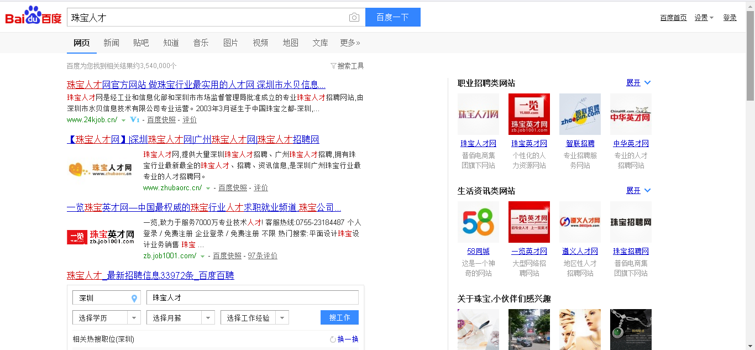Screen dimensions: 755x350
Task: Open camera image search icon
Action: (x=354, y=17)
